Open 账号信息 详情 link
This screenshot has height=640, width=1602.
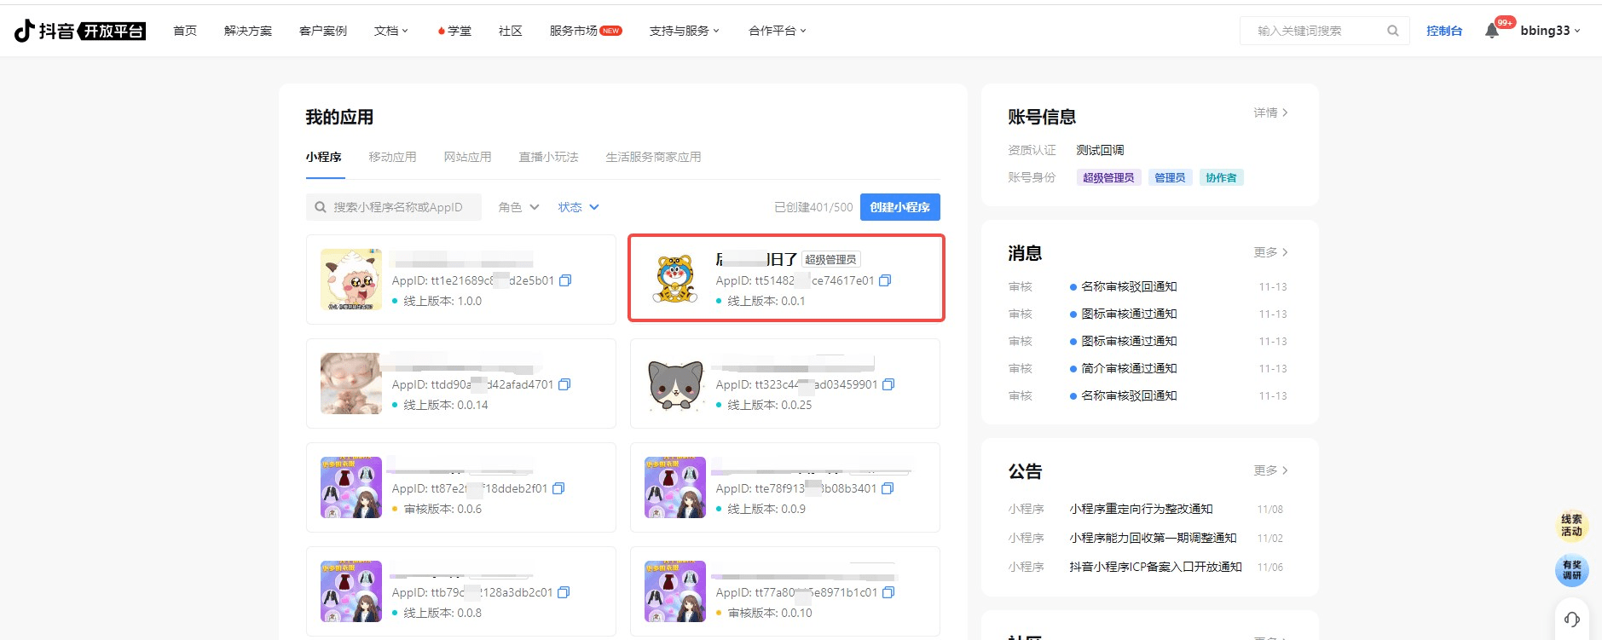coord(1270,112)
